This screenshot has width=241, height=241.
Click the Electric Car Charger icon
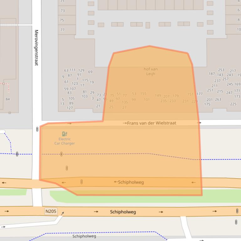coord(65,134)
